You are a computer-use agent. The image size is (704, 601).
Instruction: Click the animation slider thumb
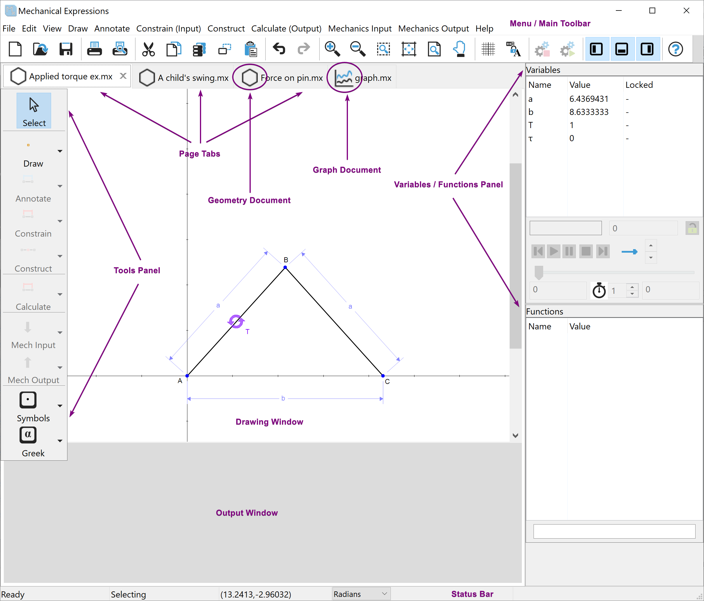pos(539,272)
